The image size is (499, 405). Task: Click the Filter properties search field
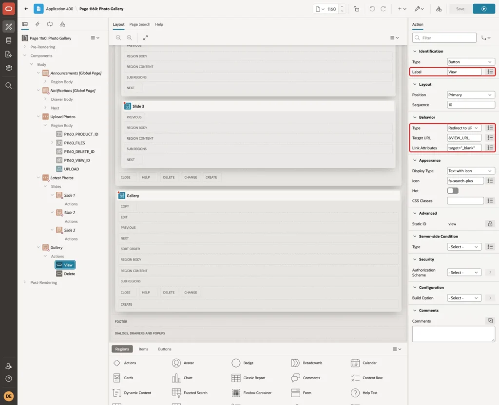point(444,38)
